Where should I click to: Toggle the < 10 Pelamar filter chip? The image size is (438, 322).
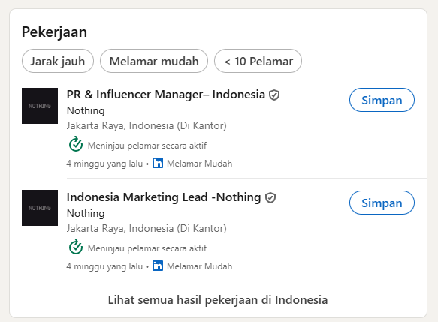[258, 61]
